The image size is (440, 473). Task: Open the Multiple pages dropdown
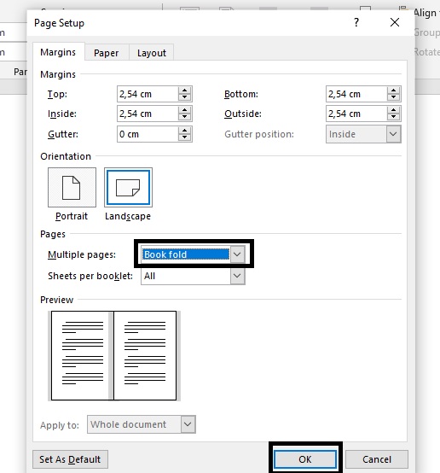tap(237, 254)
